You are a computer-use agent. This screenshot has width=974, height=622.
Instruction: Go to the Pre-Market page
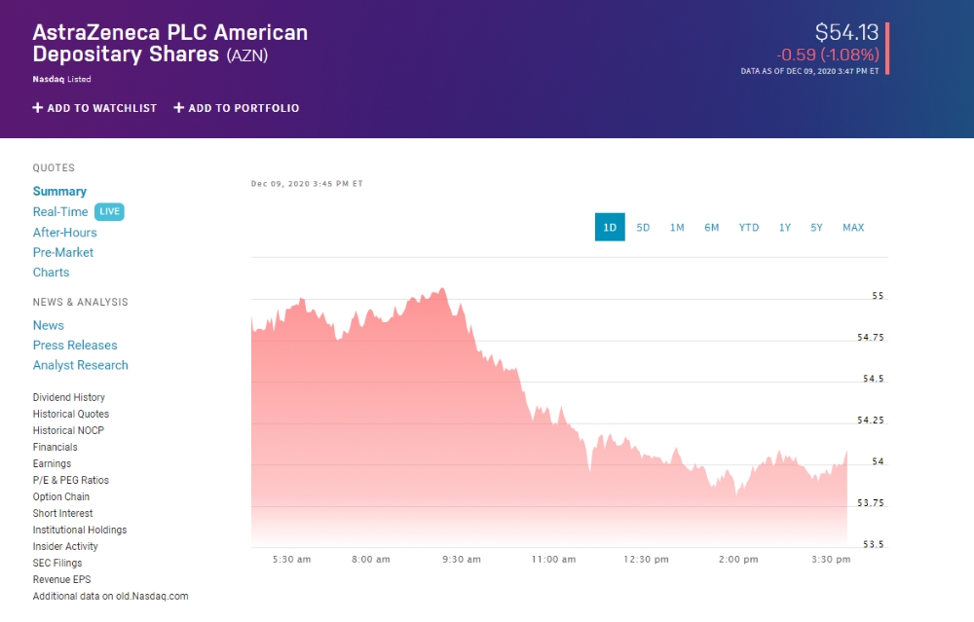pos(63,253)
